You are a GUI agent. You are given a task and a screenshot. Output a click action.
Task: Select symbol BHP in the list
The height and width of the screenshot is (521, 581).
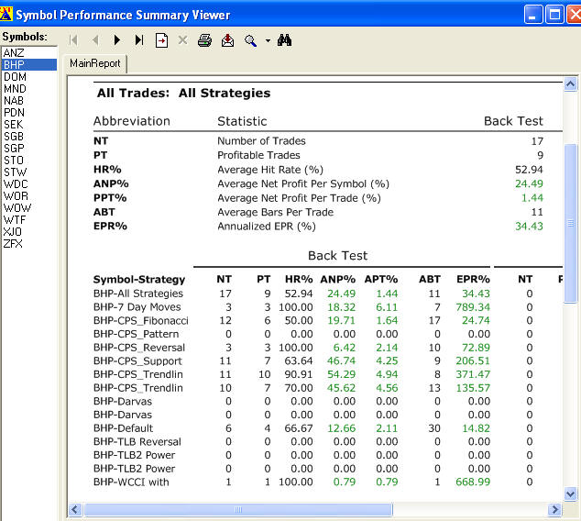tap(29, 65)
